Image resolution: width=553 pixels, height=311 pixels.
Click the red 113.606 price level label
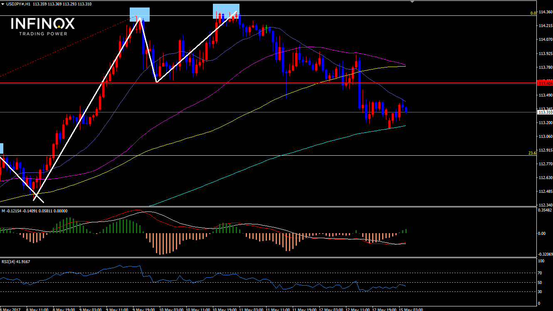point(545,84)
